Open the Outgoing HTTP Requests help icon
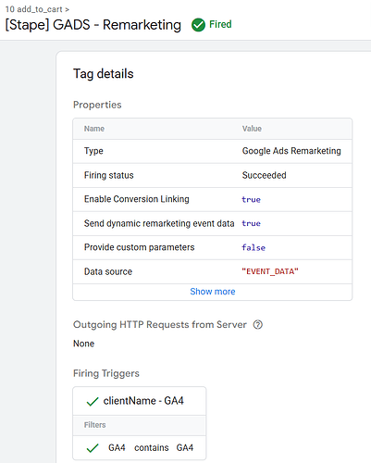Screen dimensions: 371x463 coord(258,325)
